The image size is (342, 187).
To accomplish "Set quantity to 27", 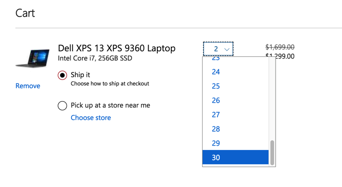I will pyautogui.click(x=216, y=115).
